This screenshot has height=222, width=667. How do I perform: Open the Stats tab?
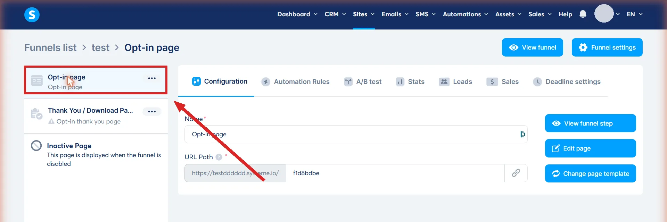[410, 82]
